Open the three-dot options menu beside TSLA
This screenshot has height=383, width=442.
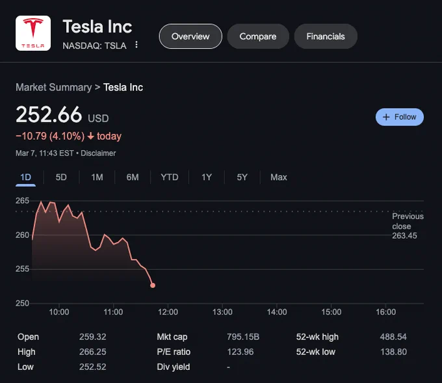(136, 45)
